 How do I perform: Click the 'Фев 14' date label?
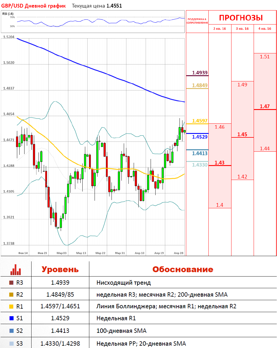click(23, 253)
